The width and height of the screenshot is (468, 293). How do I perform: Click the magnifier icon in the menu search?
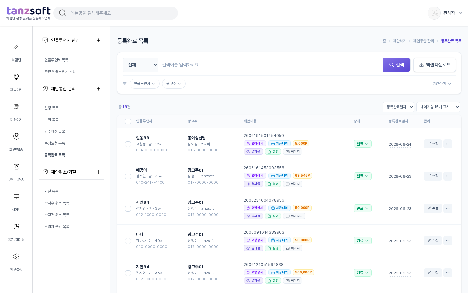pos(63,13)
